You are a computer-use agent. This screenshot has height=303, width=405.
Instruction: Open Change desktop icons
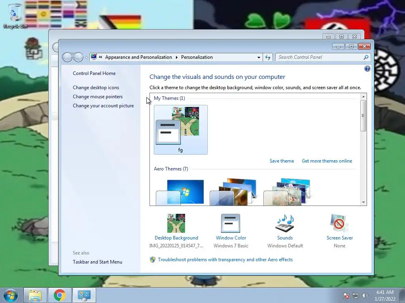96,87
